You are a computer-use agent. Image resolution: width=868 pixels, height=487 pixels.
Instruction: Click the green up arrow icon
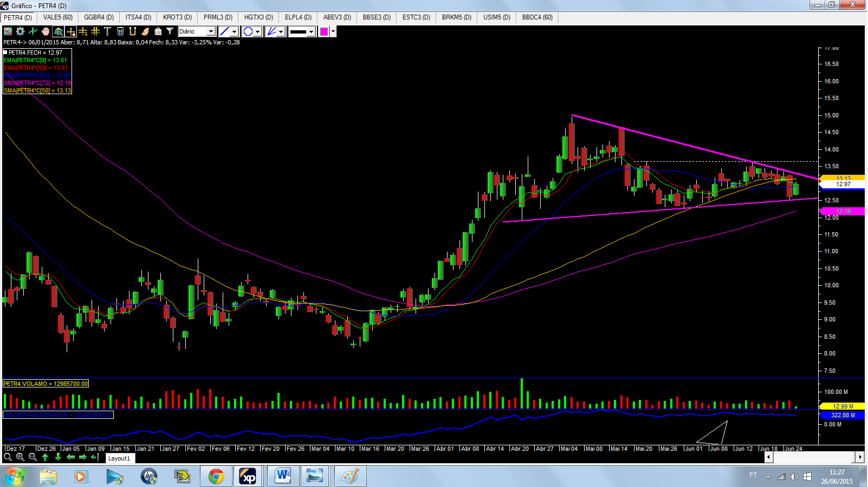(46, 457)
